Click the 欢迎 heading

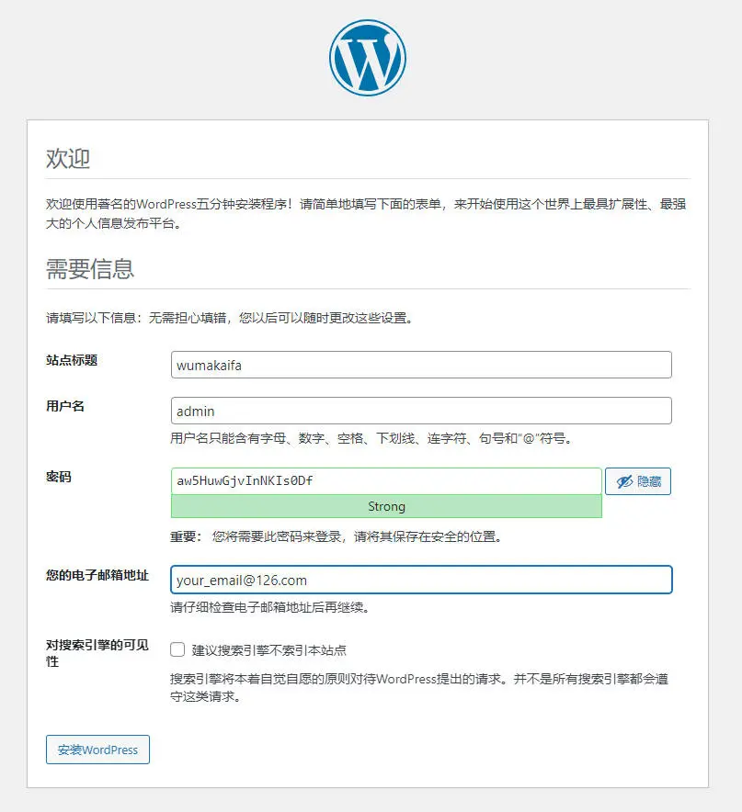coord(68,158)
